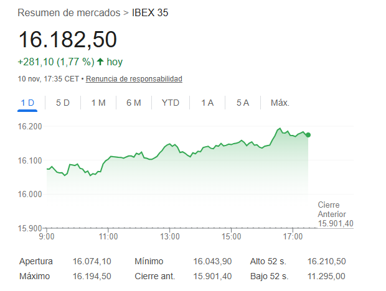Switch to the 5 D chart tab
This screenshot has width=386, height=291.
click(x=63, y=103)
